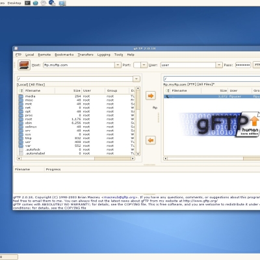Click the local path input field
The height and width of the screenshot is (260, 260).
(75, 79)
